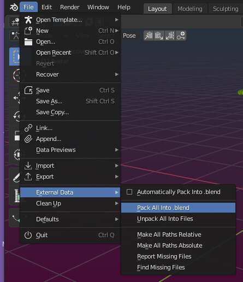The width and height of the screenshot is (243, 282).
Task: Open the editor type selector icon
Action: (x=15, y=21)
